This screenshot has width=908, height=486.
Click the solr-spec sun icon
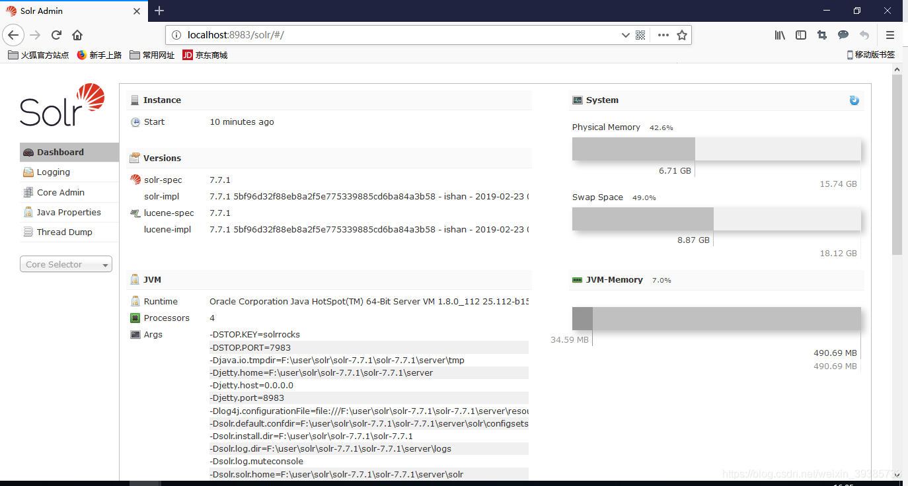(x=135, y=180)
